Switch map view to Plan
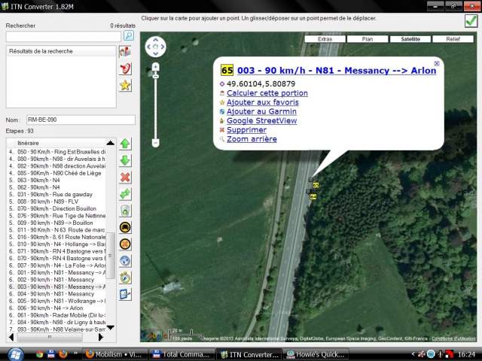Screen dimensions: 482x361 [368, 38]
